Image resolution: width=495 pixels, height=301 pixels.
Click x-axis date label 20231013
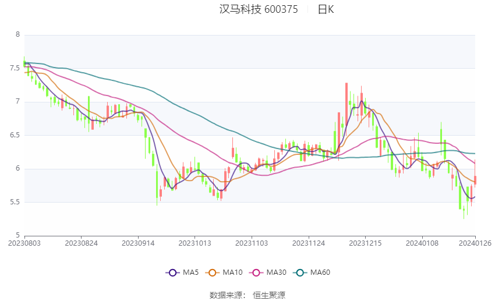[195, 243]
